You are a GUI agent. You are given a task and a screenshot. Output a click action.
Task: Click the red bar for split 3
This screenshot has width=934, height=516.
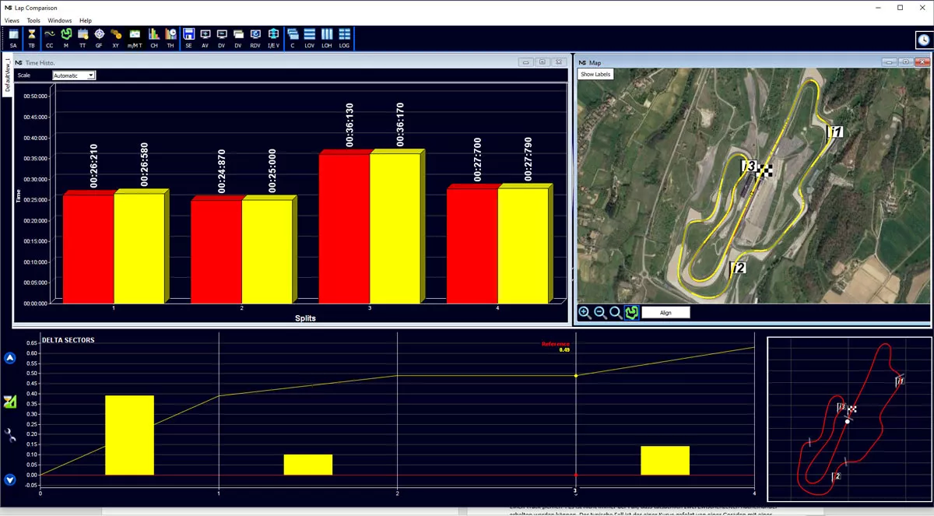point(344,228)
